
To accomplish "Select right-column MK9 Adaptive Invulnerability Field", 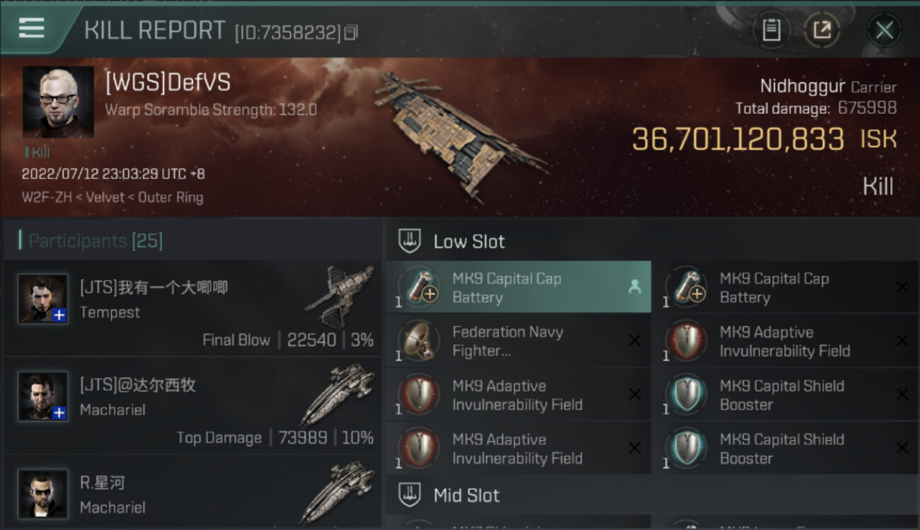I will click(x=786, y=341).
